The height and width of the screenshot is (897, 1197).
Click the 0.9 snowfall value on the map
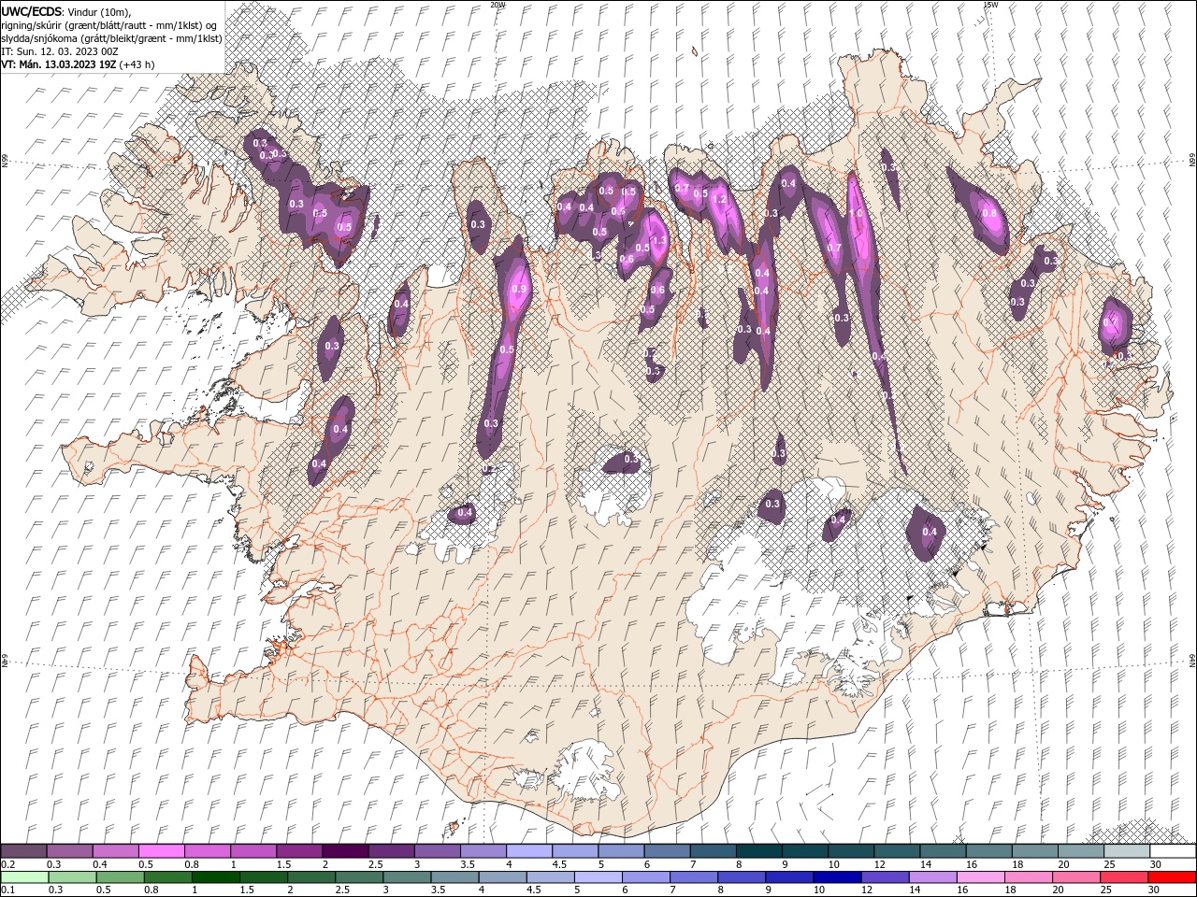point(518,290)
